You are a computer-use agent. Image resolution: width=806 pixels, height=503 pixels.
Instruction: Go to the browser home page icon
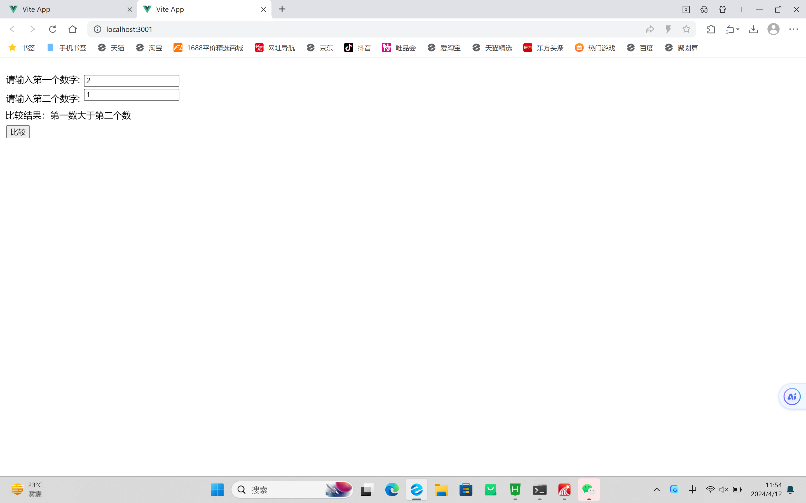(x=72, y=29)
